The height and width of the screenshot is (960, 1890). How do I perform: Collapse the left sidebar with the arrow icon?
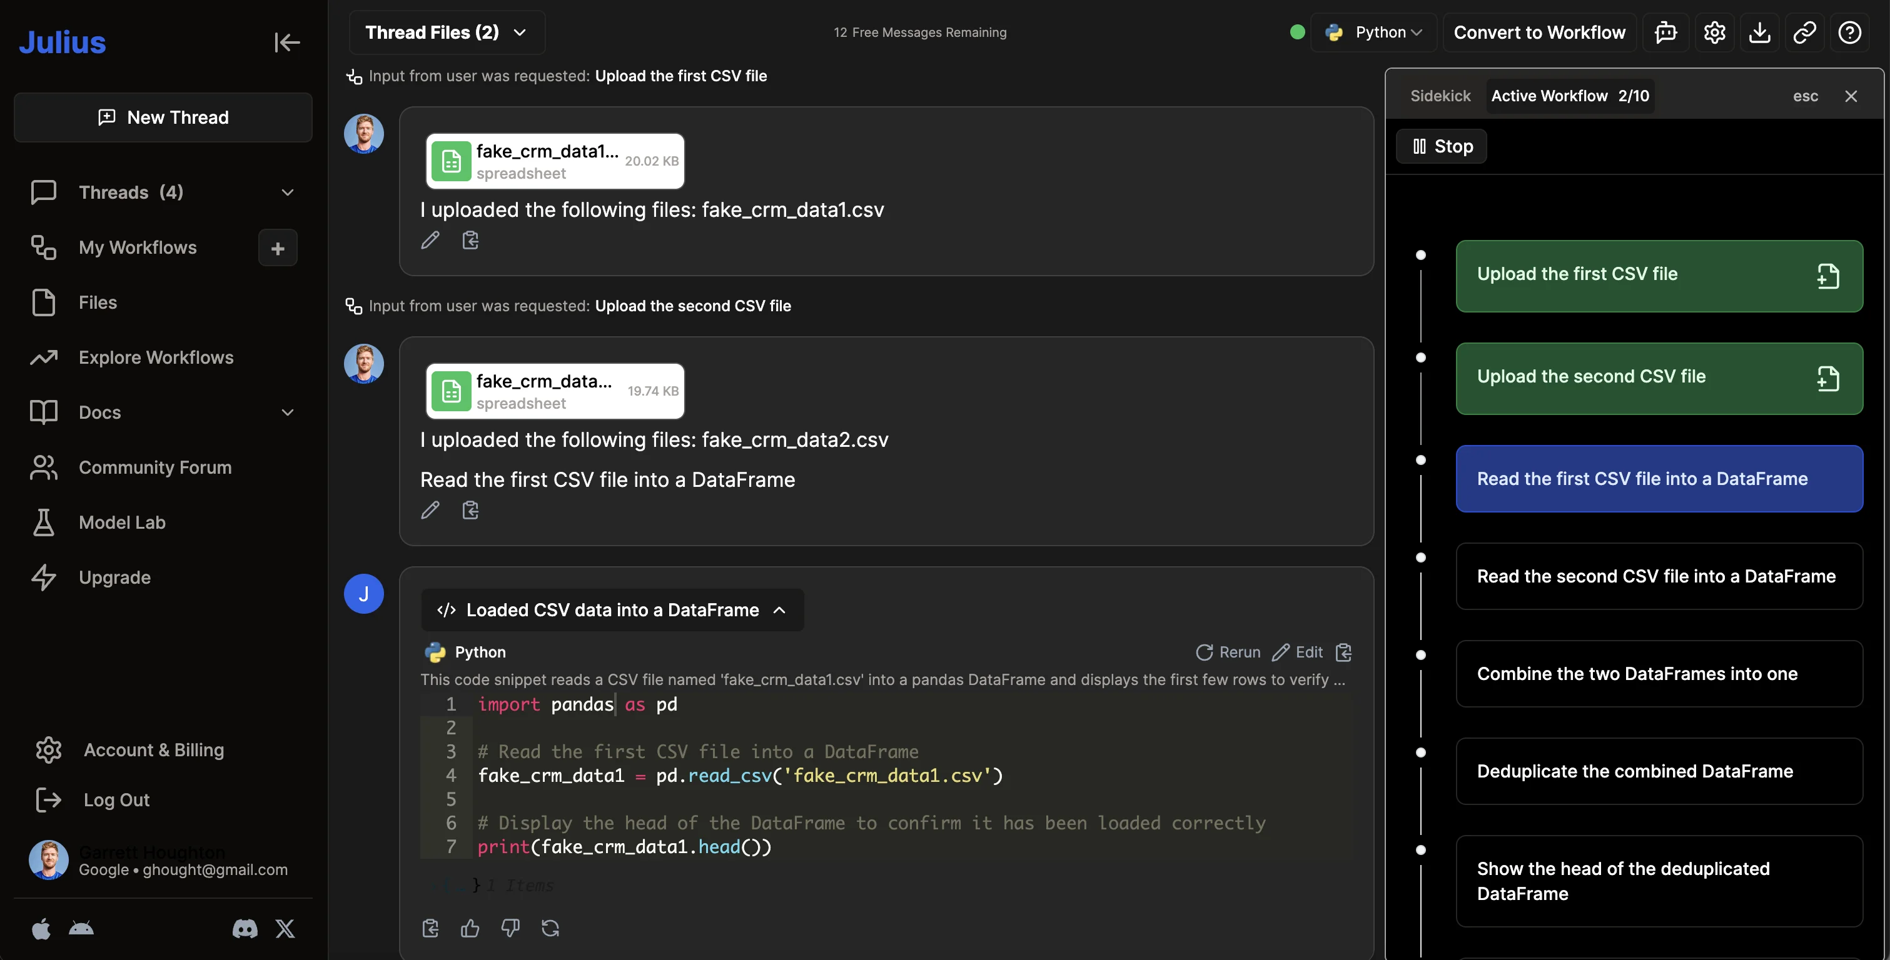click(x=287, y=42)
